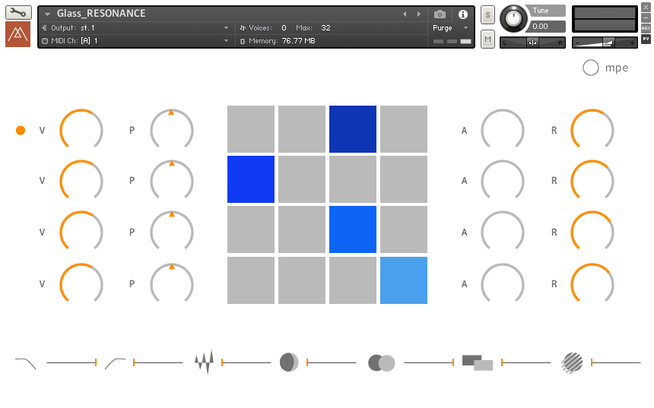Open the Output st.1 dropdown
The image size is (654, 408).
pos(135,28)
